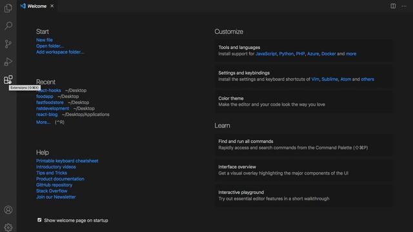Open the Color theme card
The image size is (413, 232).
[x=304, y=102]
